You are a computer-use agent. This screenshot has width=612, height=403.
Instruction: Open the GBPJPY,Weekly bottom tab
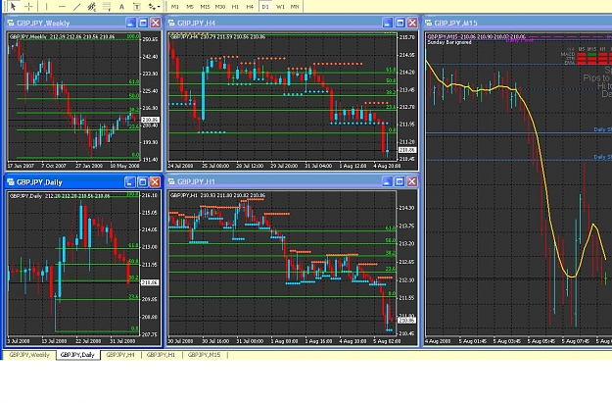[29, 355]
